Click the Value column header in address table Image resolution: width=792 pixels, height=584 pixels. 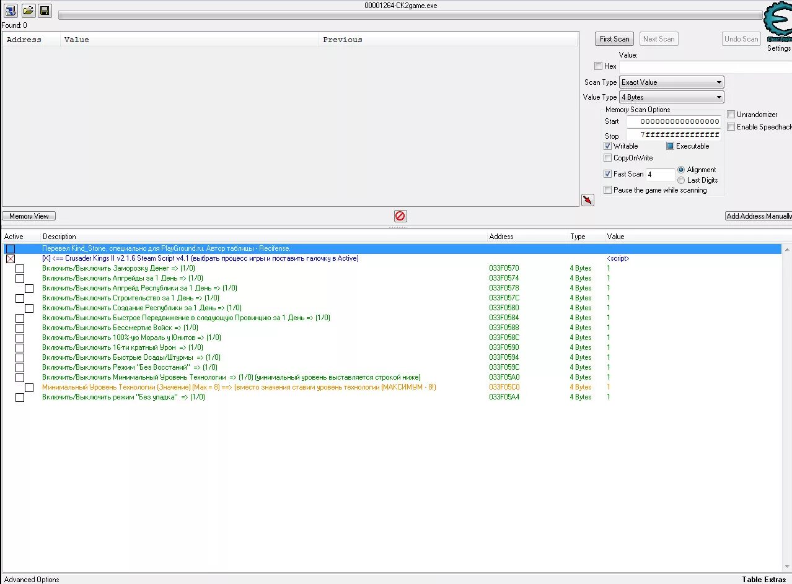tap(615, 237)
